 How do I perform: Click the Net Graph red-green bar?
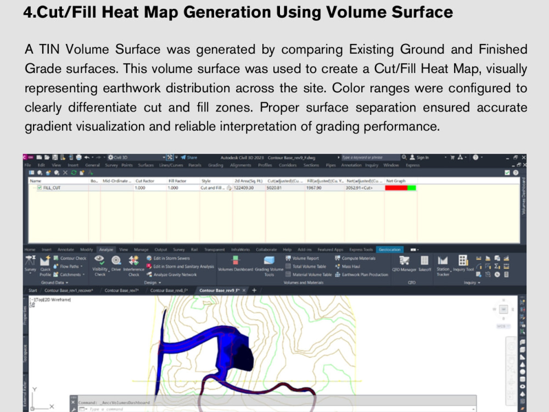click(400, 188)
